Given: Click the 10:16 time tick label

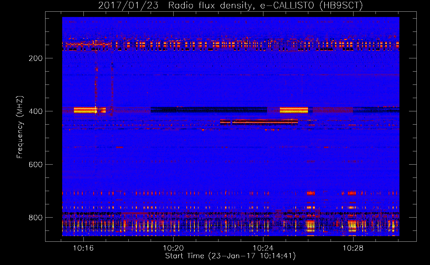Looking at the screenshot, I should click(x=83, y=248).
